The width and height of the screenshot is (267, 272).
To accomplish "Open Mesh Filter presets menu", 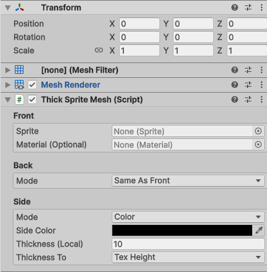I will (x=248, y=70).
